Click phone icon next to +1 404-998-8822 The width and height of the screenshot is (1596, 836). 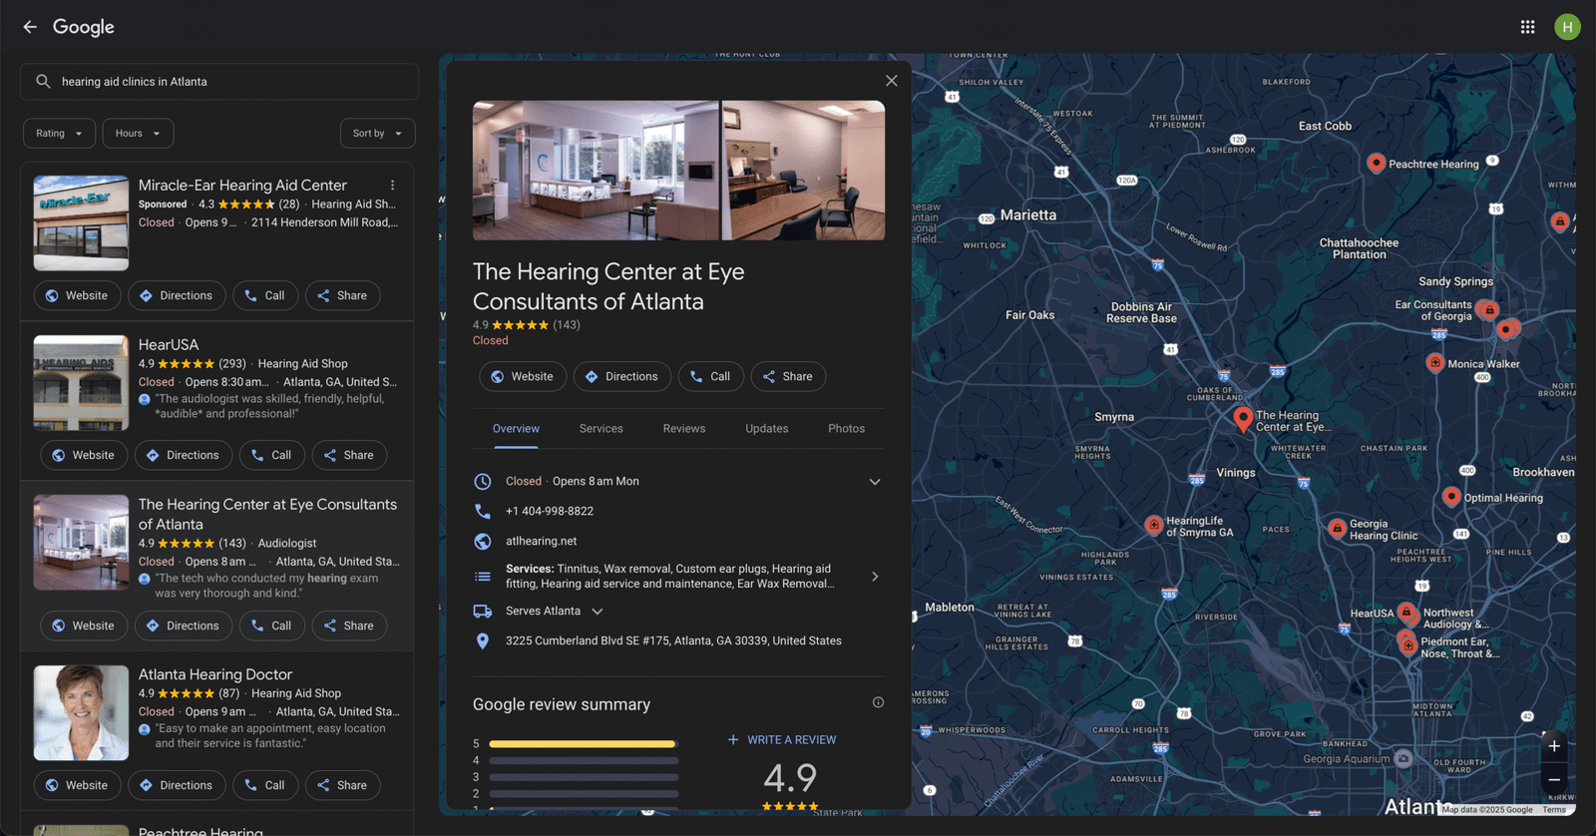(483, 511)
